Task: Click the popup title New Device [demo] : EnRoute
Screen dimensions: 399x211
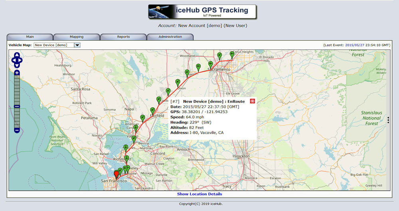Action: point(214,101)
